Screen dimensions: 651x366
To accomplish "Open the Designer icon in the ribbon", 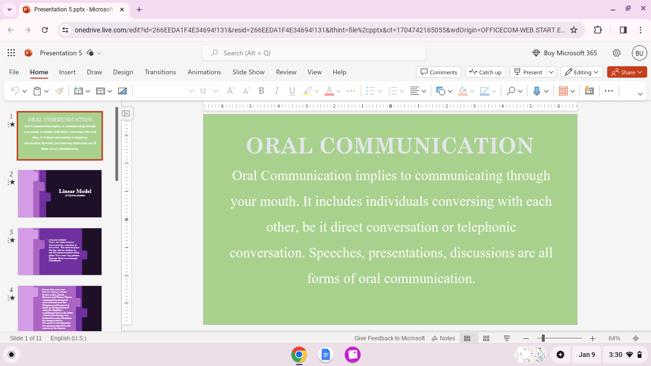I will coord(590,91).
